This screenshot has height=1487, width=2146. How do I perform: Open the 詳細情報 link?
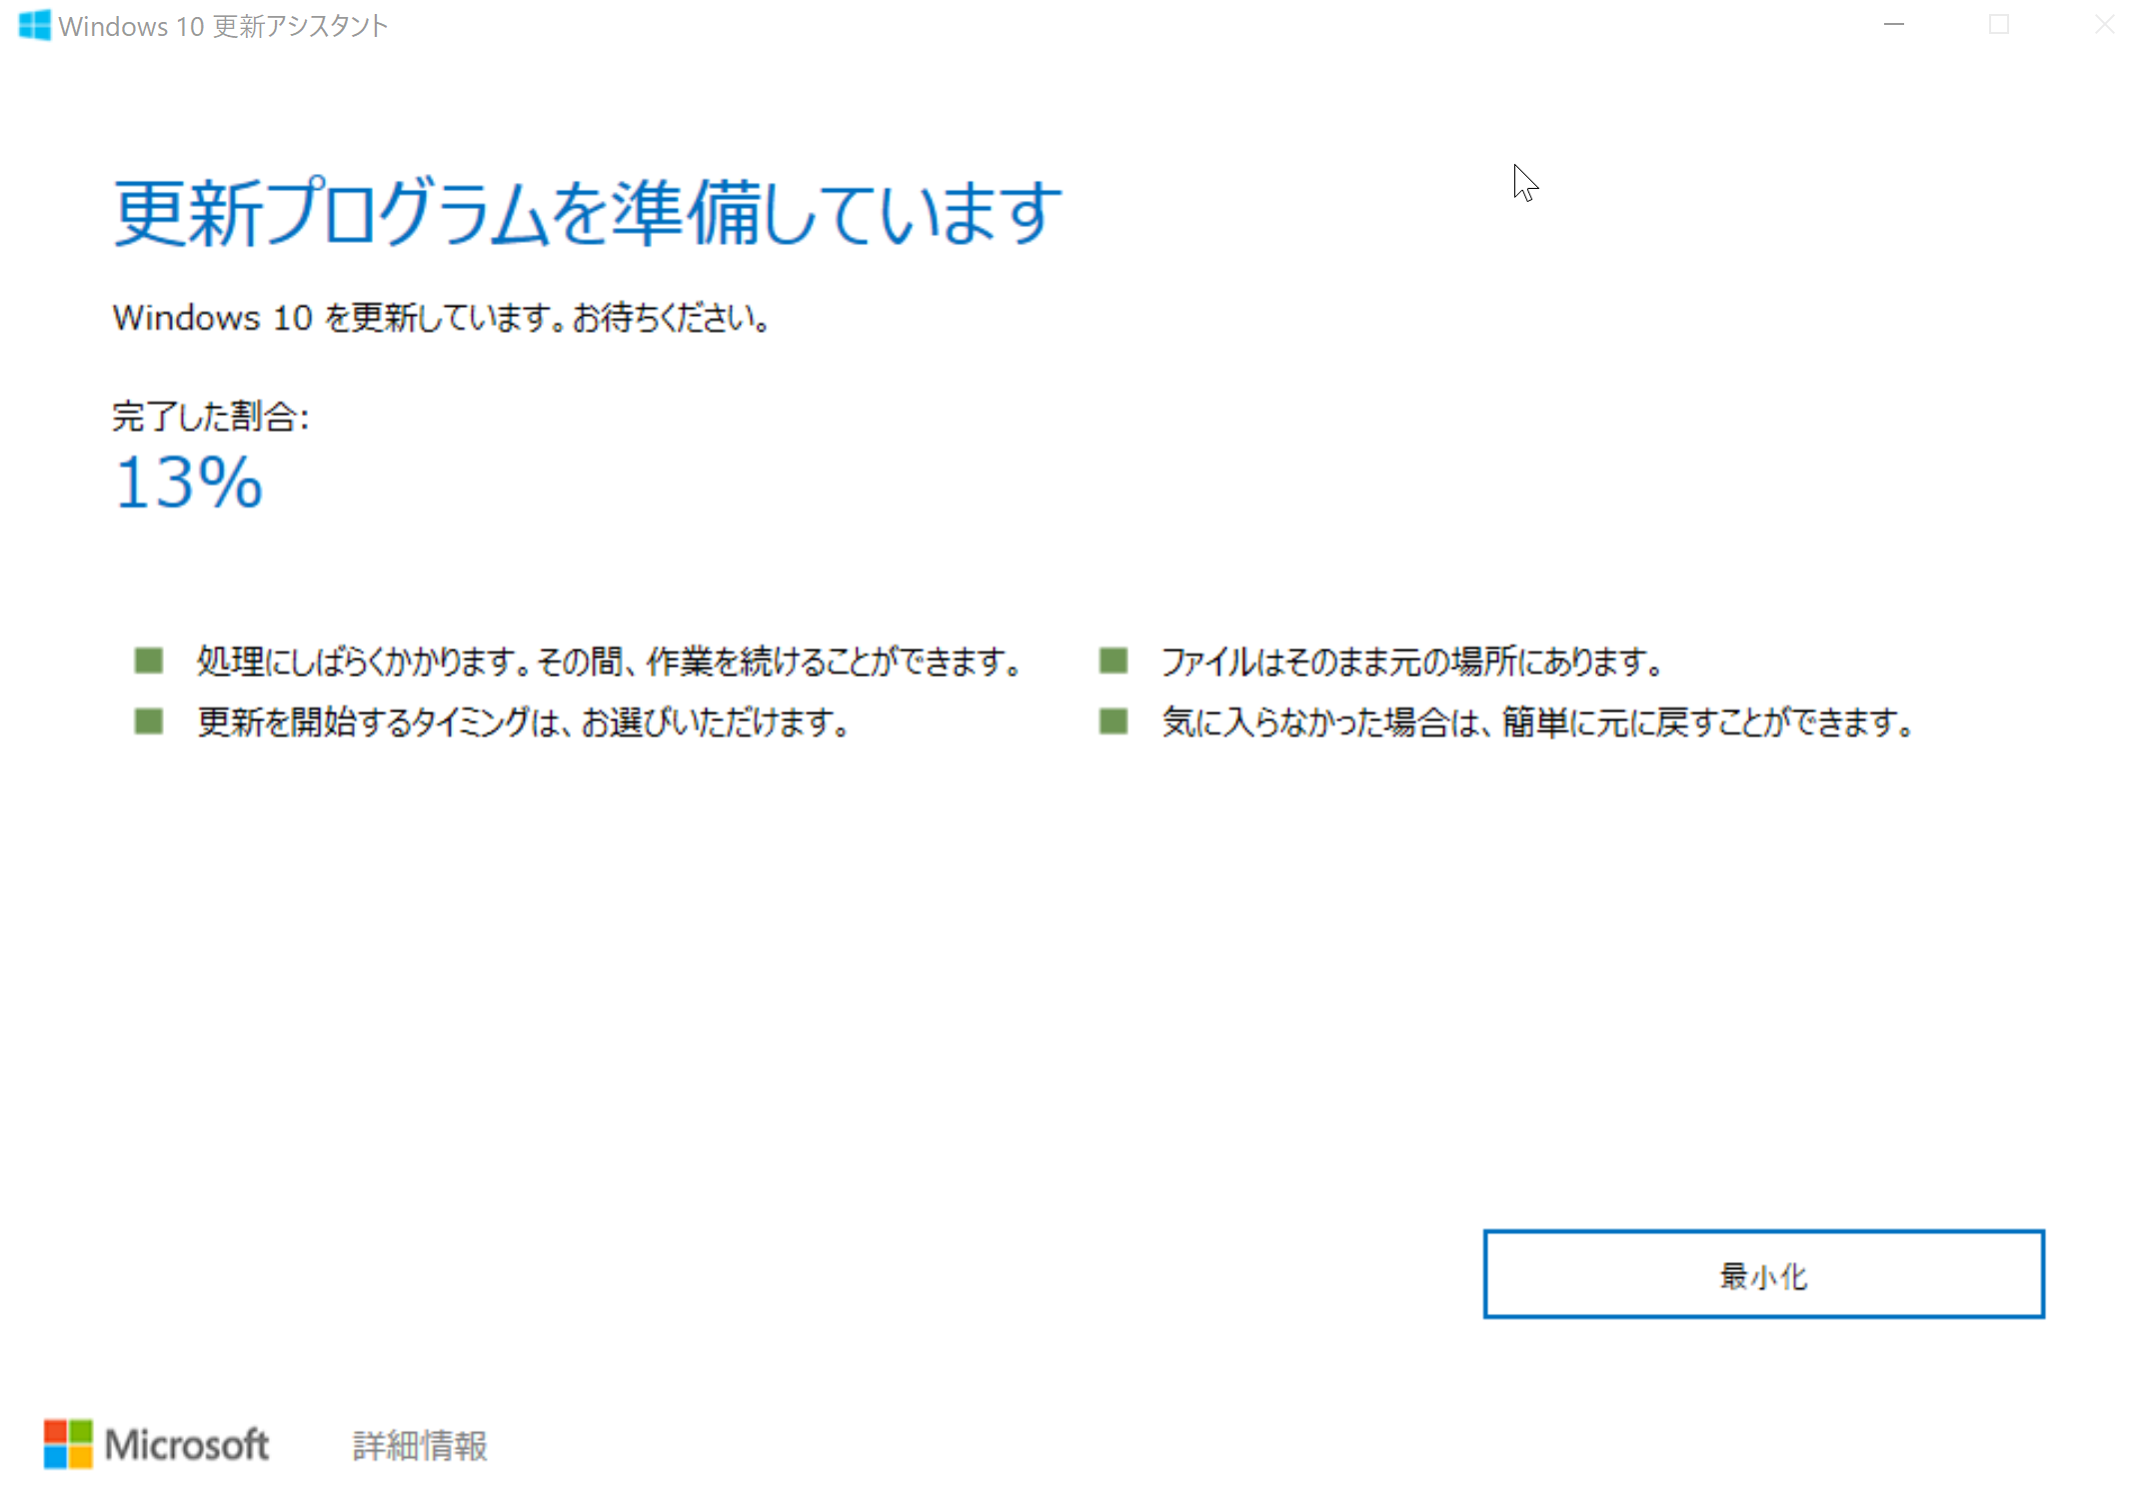click(420, 1445)
